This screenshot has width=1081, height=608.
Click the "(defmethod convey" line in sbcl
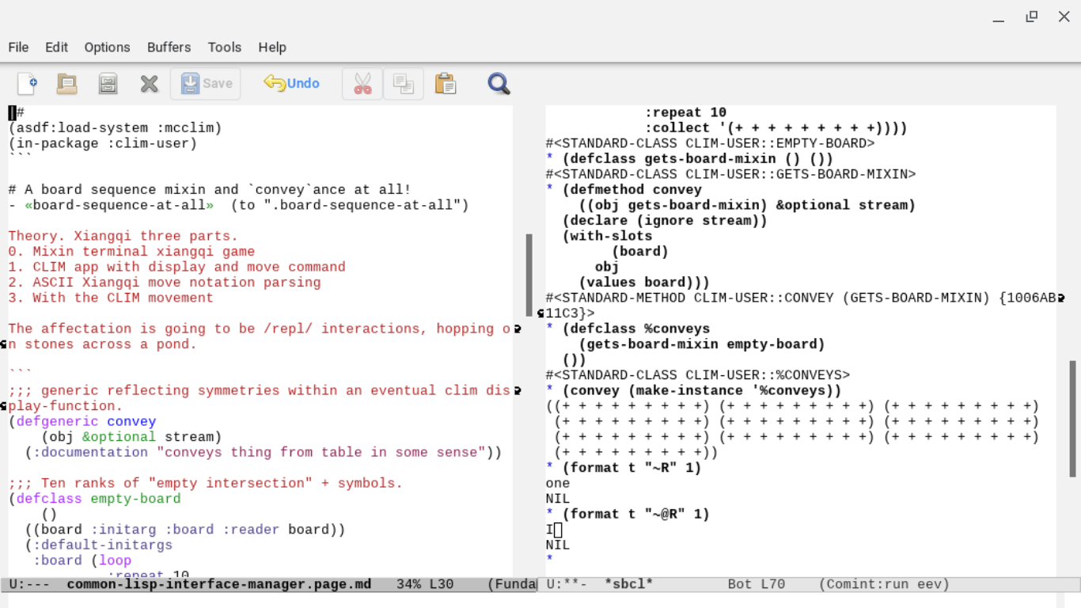coord(632,190)
